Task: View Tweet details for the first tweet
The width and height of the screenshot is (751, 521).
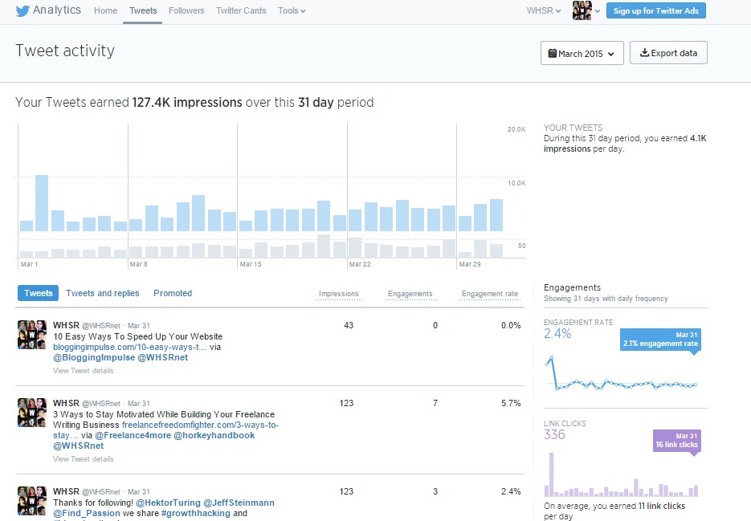Action: 83,371
